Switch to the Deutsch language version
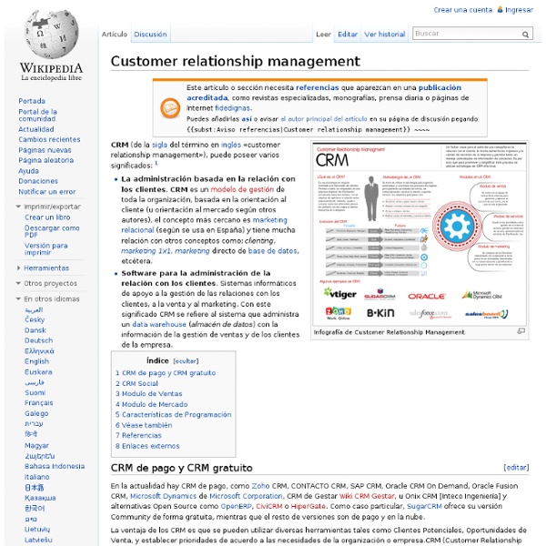This screenshot has width=546, height=546. pos(38,340)
